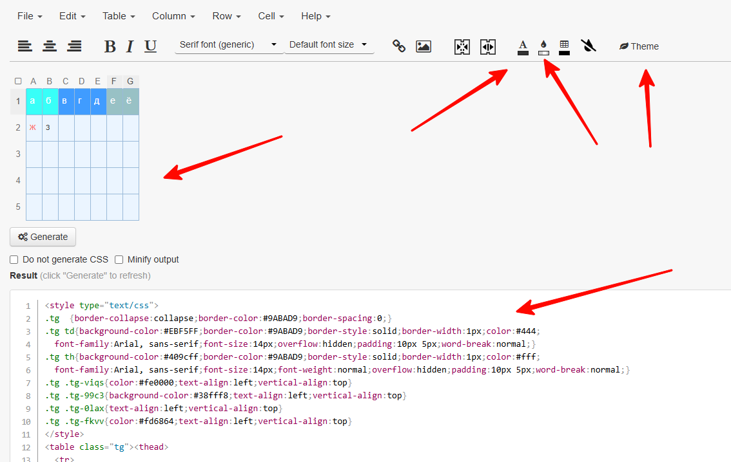Check the Minify output option
Image resolution: width=731 pixels, height=462 pixels.
click(119, 259)
